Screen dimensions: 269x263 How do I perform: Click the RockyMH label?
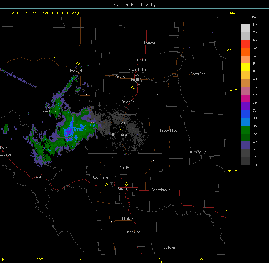[76, 71]
